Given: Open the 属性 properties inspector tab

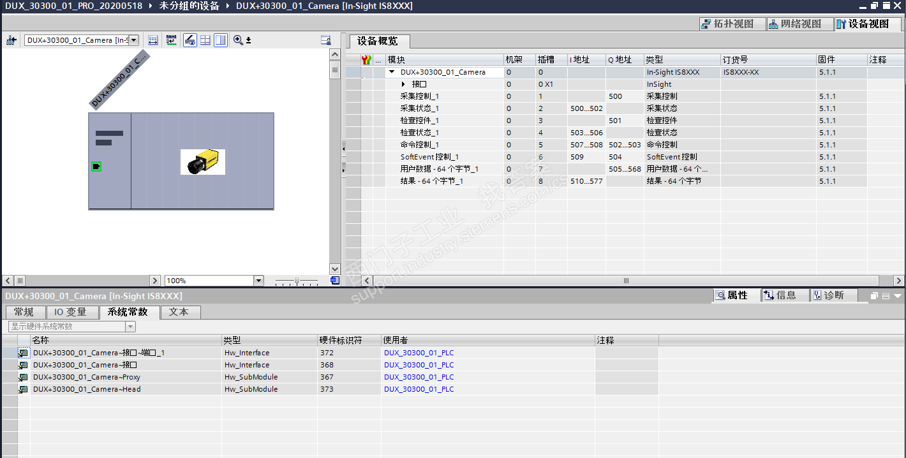Looking at the screenshot, I should (737, 295).
